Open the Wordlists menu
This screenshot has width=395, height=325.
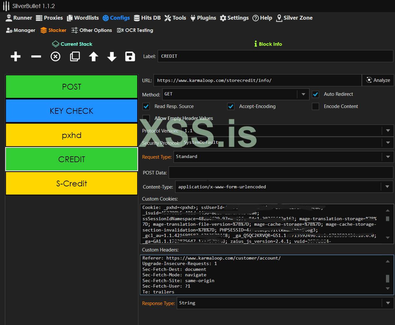point(83,18)
